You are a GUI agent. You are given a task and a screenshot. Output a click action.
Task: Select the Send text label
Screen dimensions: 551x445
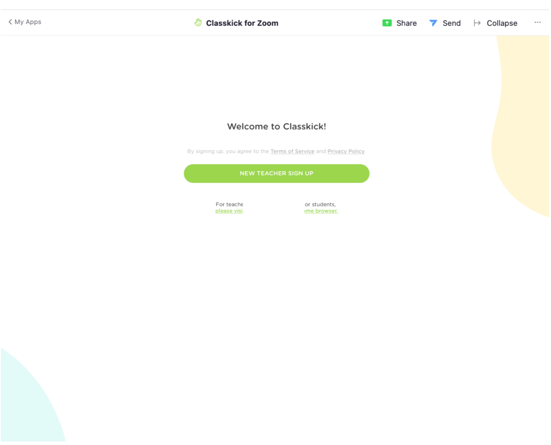pos(451,23)
